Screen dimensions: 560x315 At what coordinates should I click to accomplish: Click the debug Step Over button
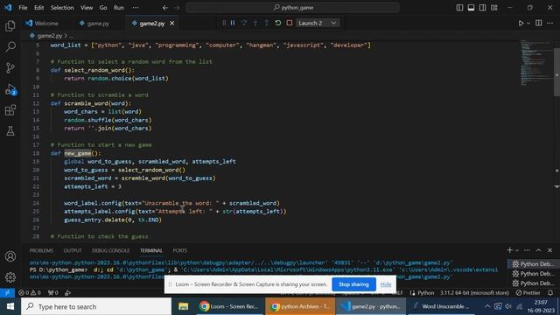pyautogui.click(x=244, y=23)
